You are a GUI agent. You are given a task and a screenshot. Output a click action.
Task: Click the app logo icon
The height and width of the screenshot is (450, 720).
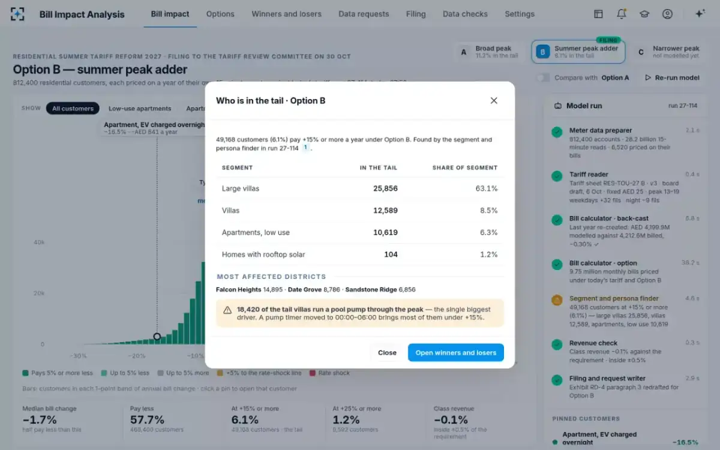pyautogui.click(x=18, y=14)
